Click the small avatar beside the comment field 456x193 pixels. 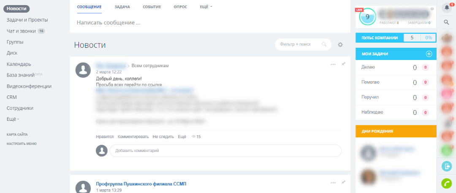point(102,150)
